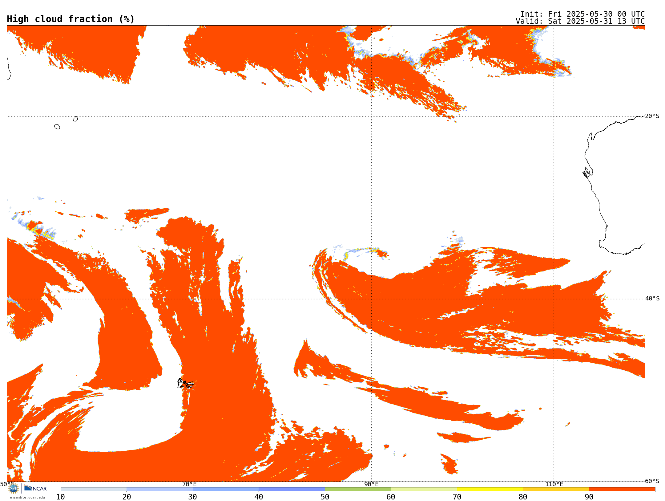Screen dimensions: 665x501
Task: Click the 'Valid: Sat 2025-05-31 13 UTC' text
Action: [x=580, y=21]
